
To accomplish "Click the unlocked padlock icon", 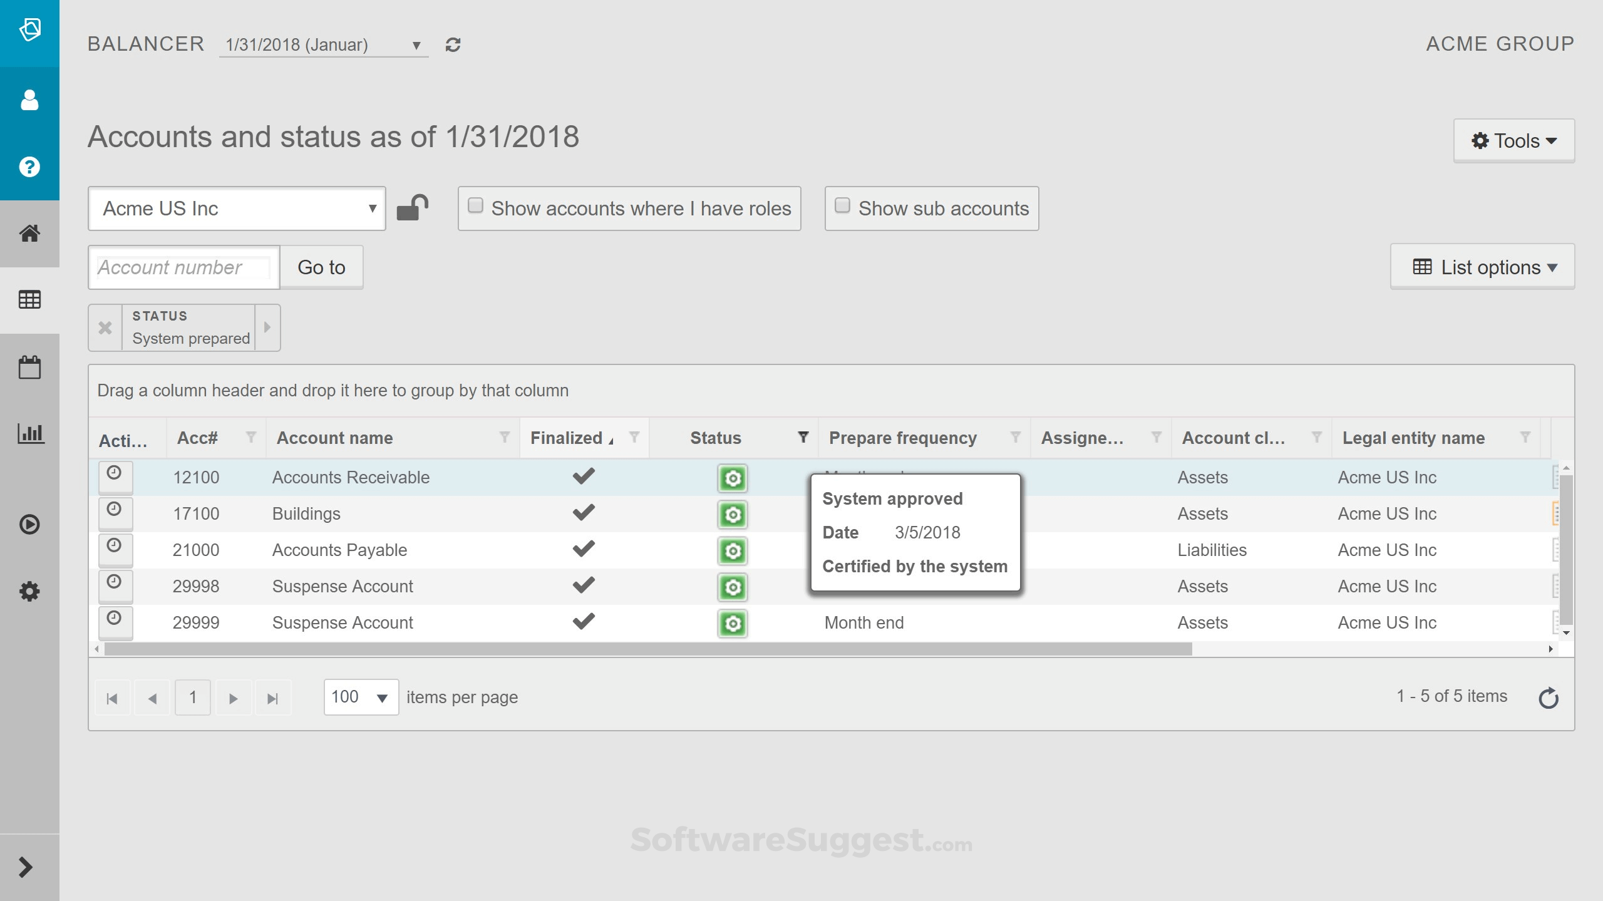I will tap(412, 208).
